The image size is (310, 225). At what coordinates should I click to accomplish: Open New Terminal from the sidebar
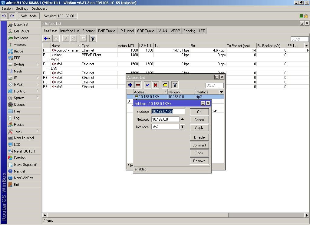click(24, 138)
